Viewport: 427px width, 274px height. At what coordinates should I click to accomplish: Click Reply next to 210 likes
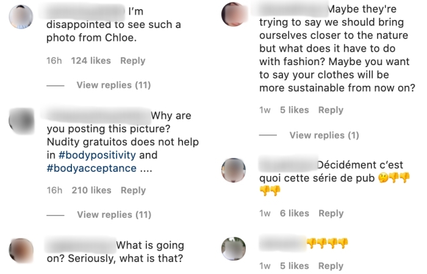[132, 191]
